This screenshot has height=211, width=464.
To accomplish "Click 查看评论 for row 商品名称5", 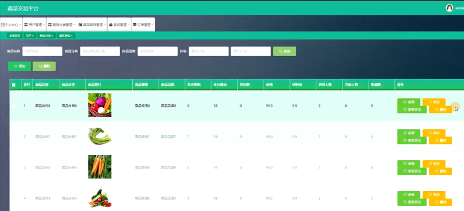I will click(411, 202).
